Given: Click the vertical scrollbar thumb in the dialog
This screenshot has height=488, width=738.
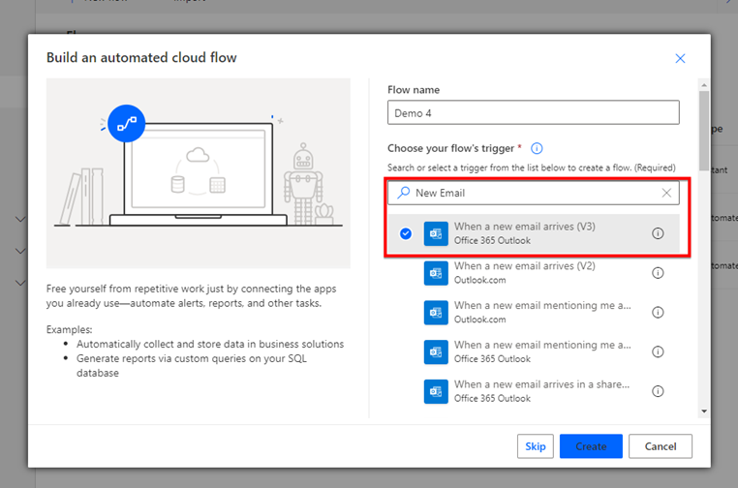Looking at the screenshot, I should click(704, 131).
